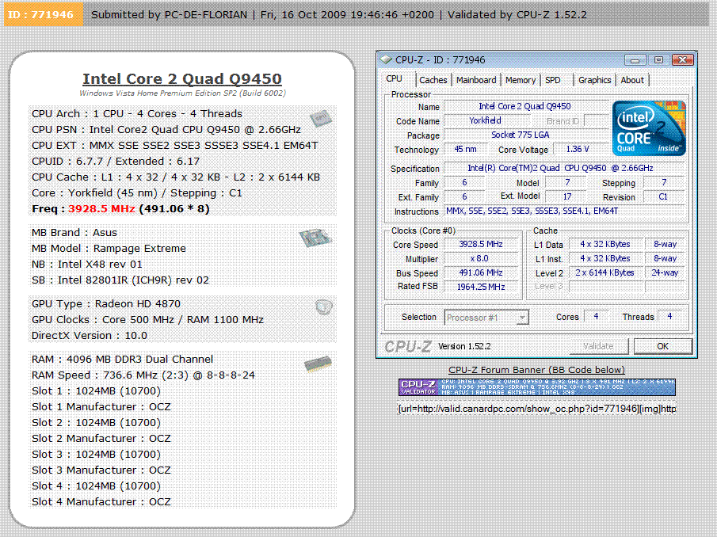Click the 1964.25 MHz Rated FSB value
Screen dimensions: 717x537
[481, 287]
